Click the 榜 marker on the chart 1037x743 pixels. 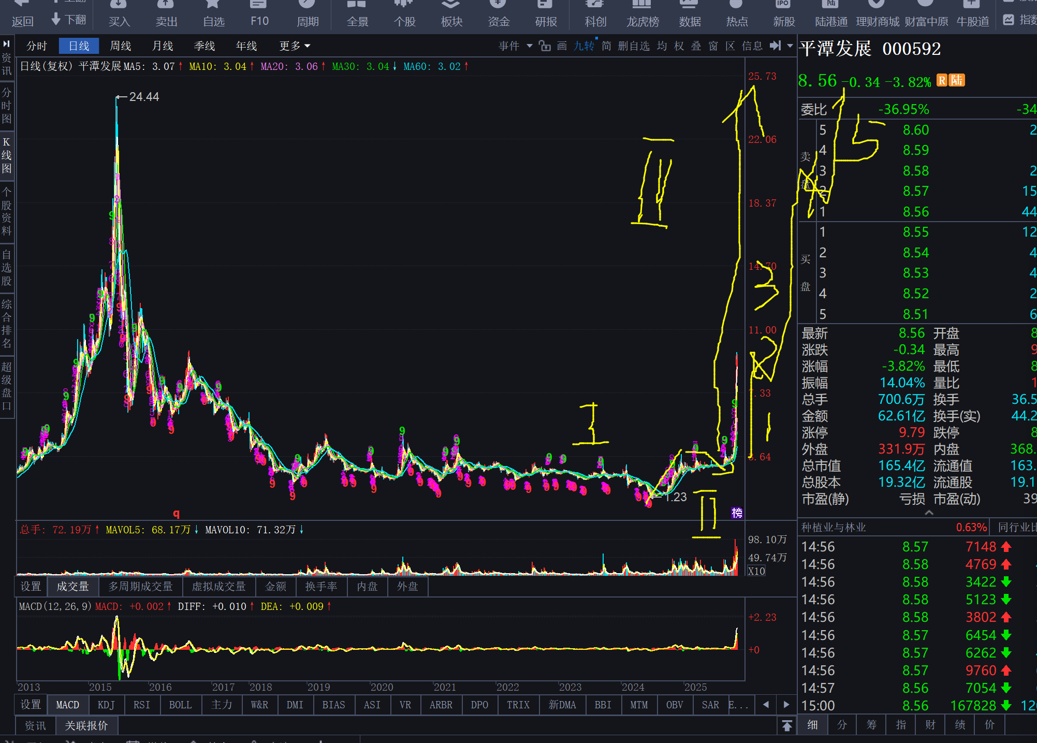pos(737,513)
